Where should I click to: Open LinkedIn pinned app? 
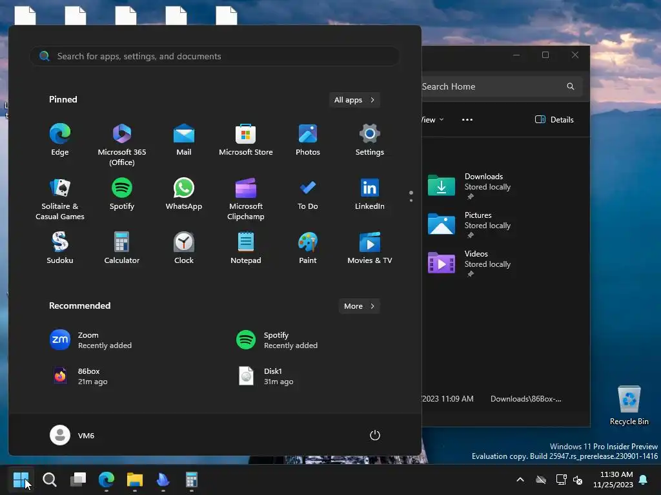370,194
